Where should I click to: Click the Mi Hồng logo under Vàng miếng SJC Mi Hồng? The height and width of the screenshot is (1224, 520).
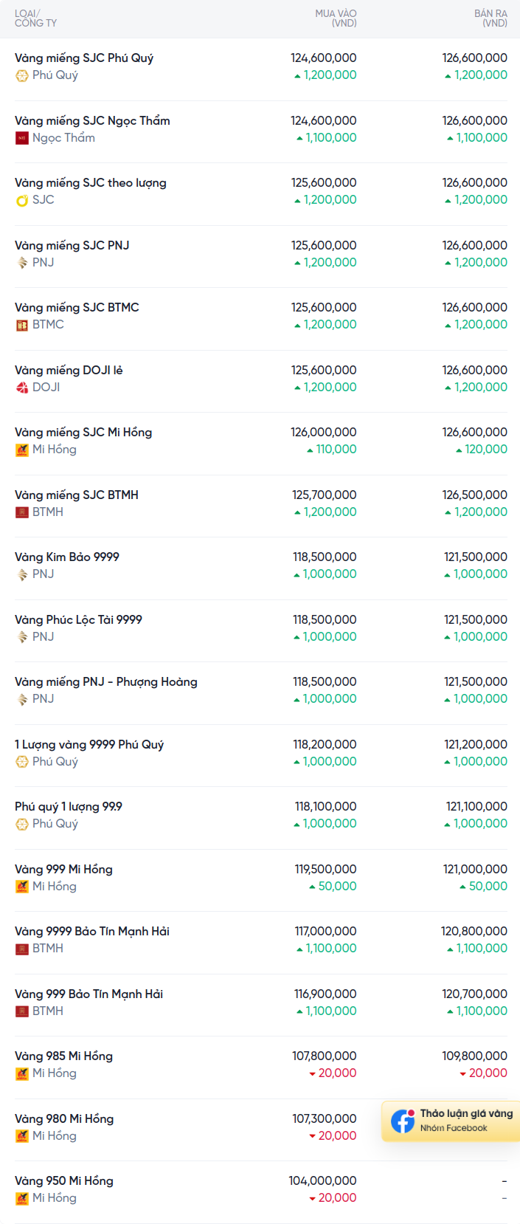pos(22,450)
